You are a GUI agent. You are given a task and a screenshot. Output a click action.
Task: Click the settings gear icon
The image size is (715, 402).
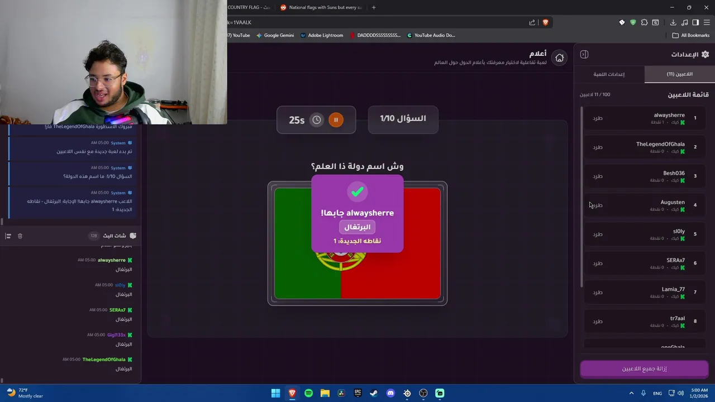[x=705, y=54]
